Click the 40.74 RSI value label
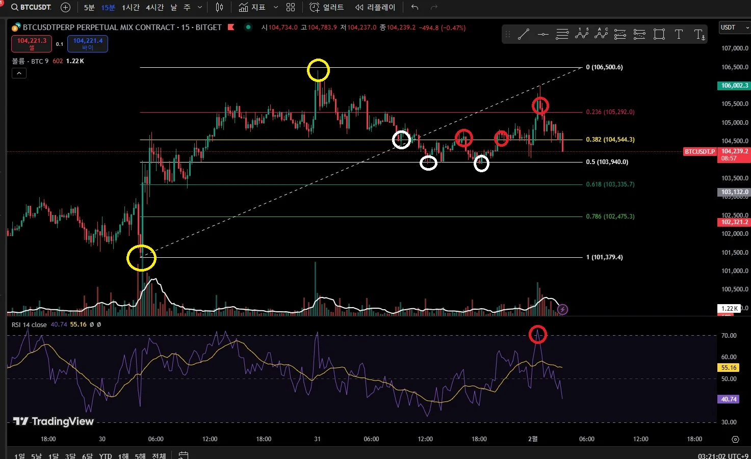The image size is (751, 459). coord(729,399)
